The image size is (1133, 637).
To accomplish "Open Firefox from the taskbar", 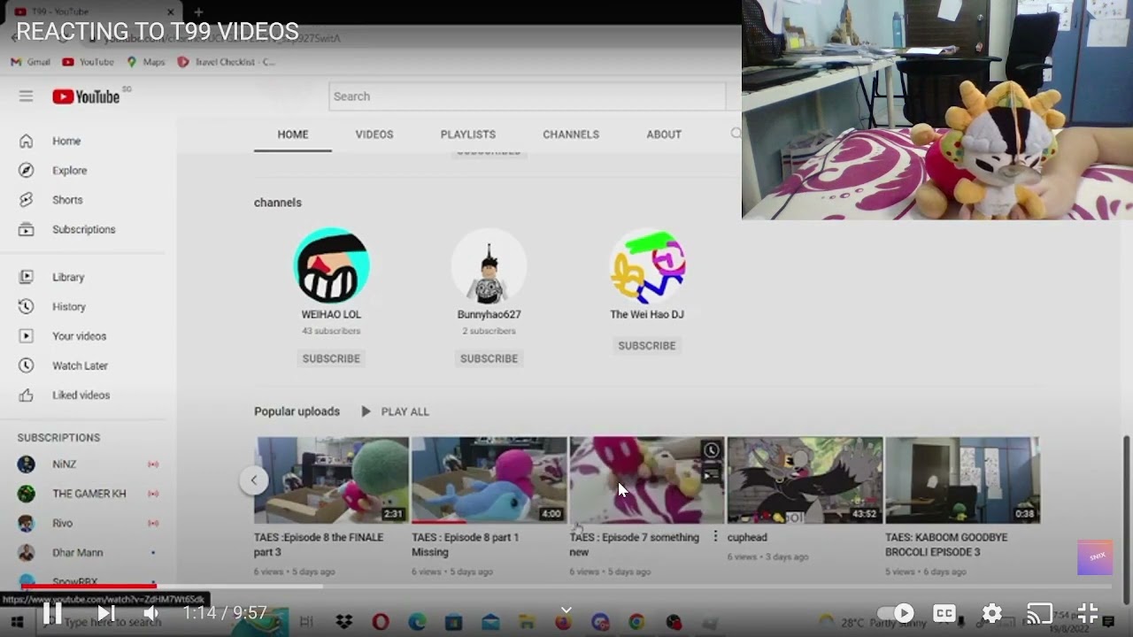I will [563, 622].
